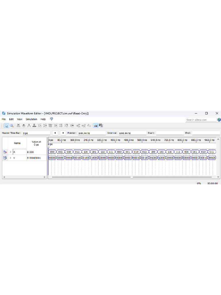221x295 pixels.
Task: Click value 'B 00000001' for signal Y
Action: [x=34, y=158]
